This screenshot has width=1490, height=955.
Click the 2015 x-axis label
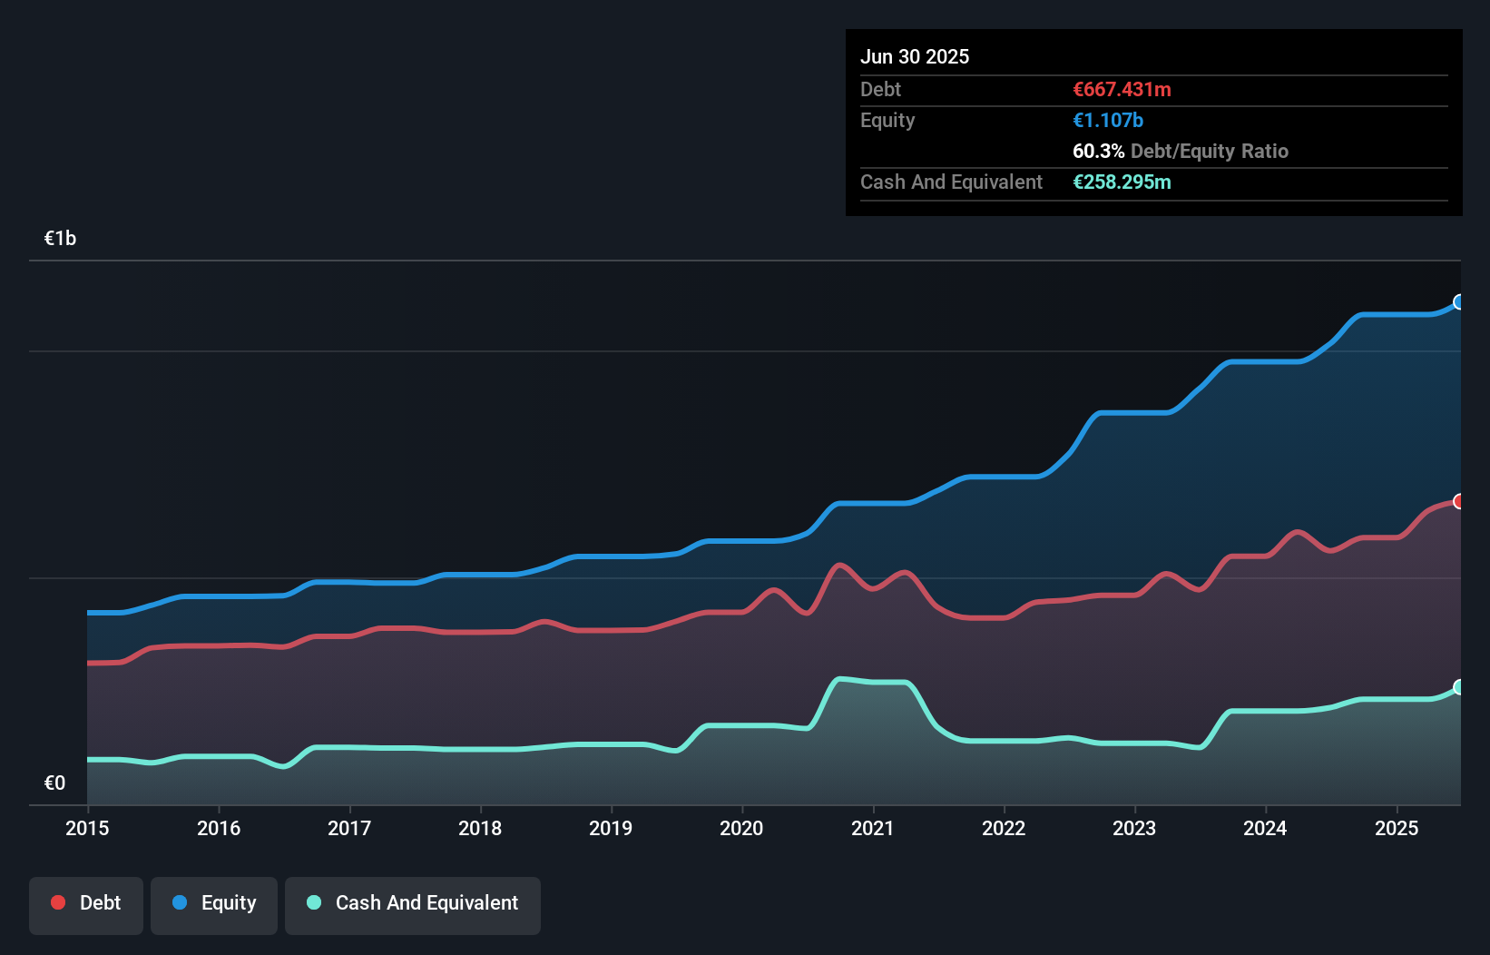87,828
